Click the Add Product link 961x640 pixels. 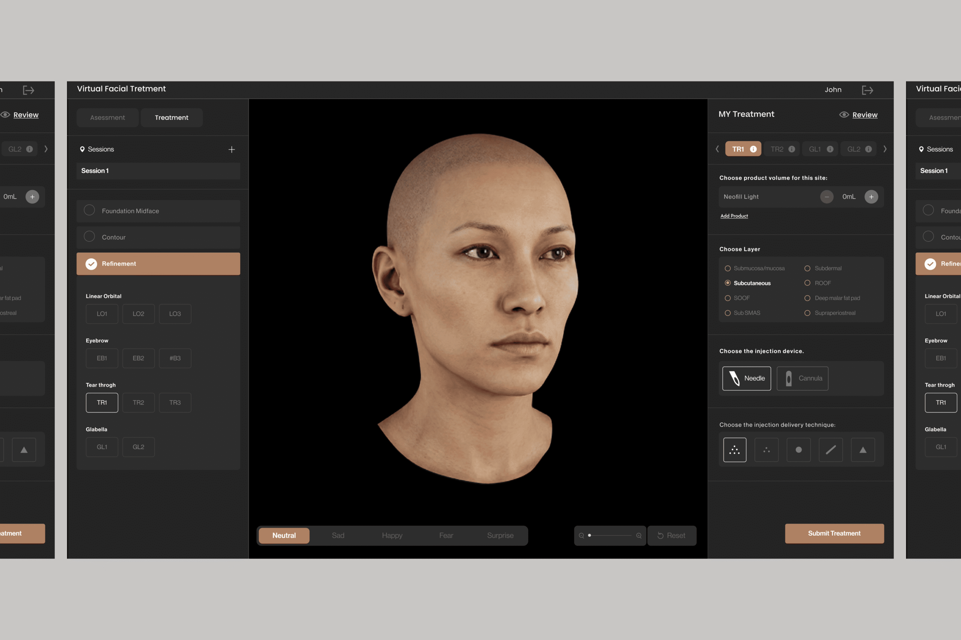(734, 216)
